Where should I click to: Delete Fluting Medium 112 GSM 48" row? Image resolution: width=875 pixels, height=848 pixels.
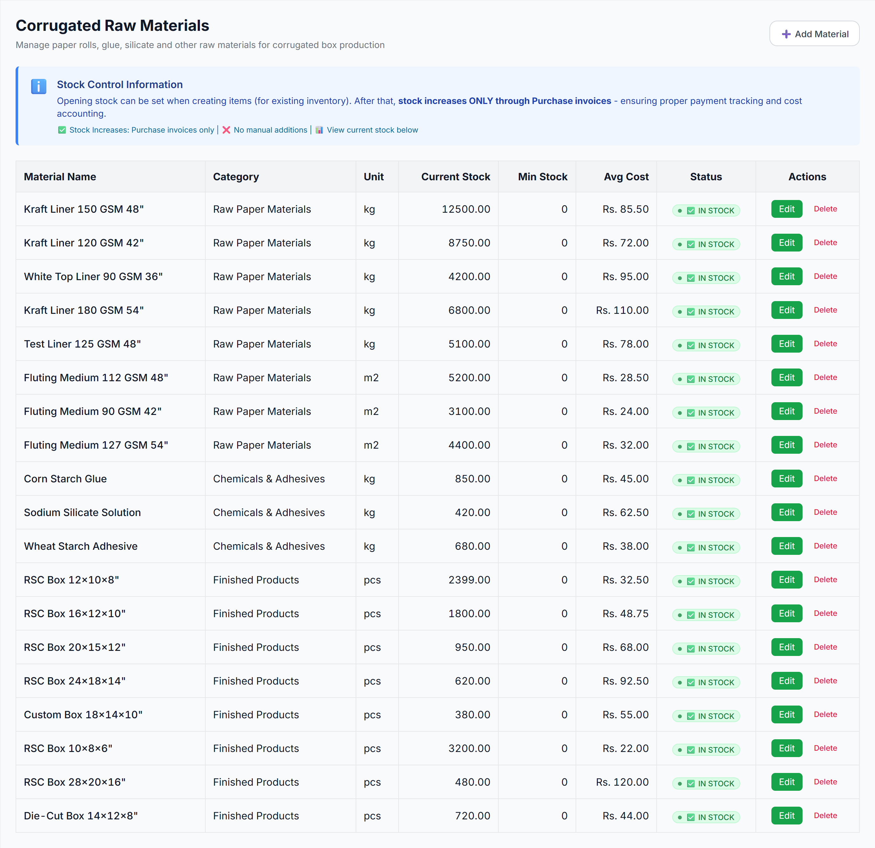pyautogui.click(x=825, y=377)
